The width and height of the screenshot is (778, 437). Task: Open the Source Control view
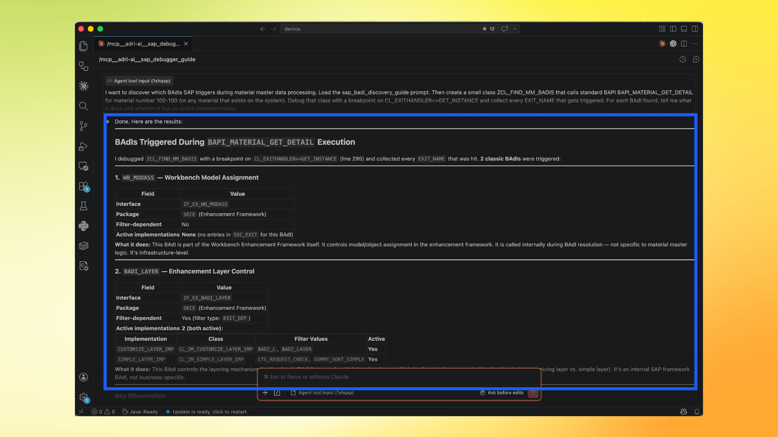click(83, 126)
